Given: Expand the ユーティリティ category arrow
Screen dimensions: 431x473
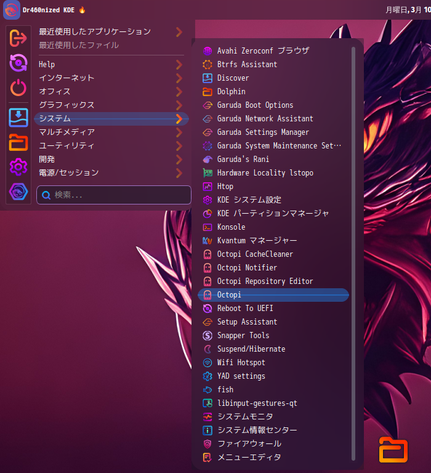Looking at the screenshot, I should click(x=179, y=146).
